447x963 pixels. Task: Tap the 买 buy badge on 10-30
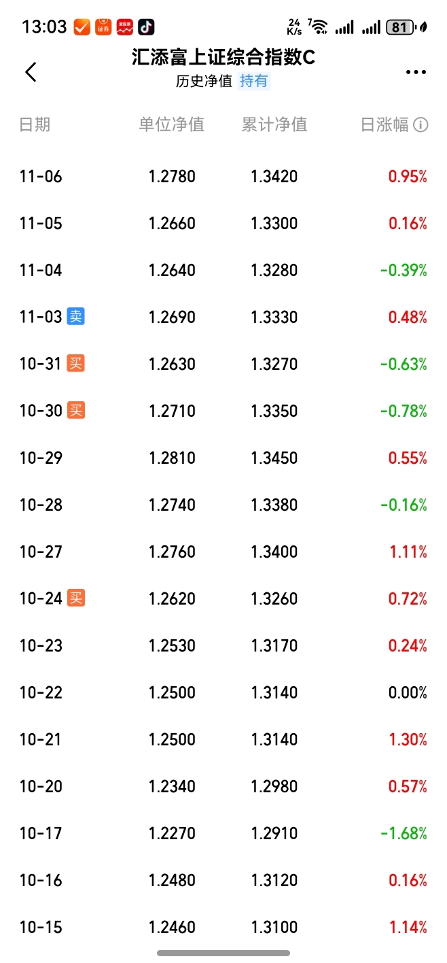coord(76,410)
